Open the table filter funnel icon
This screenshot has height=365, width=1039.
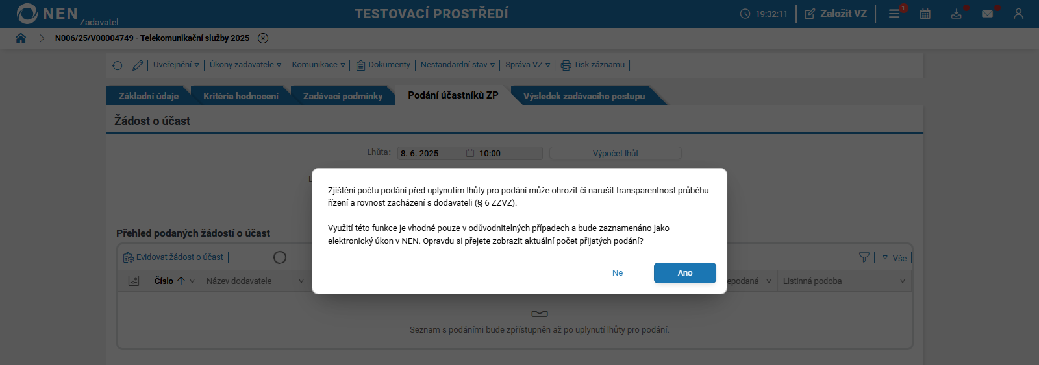(x=864, y=257)
